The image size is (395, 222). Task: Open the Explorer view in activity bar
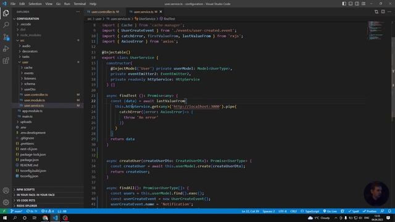point(6,13)
